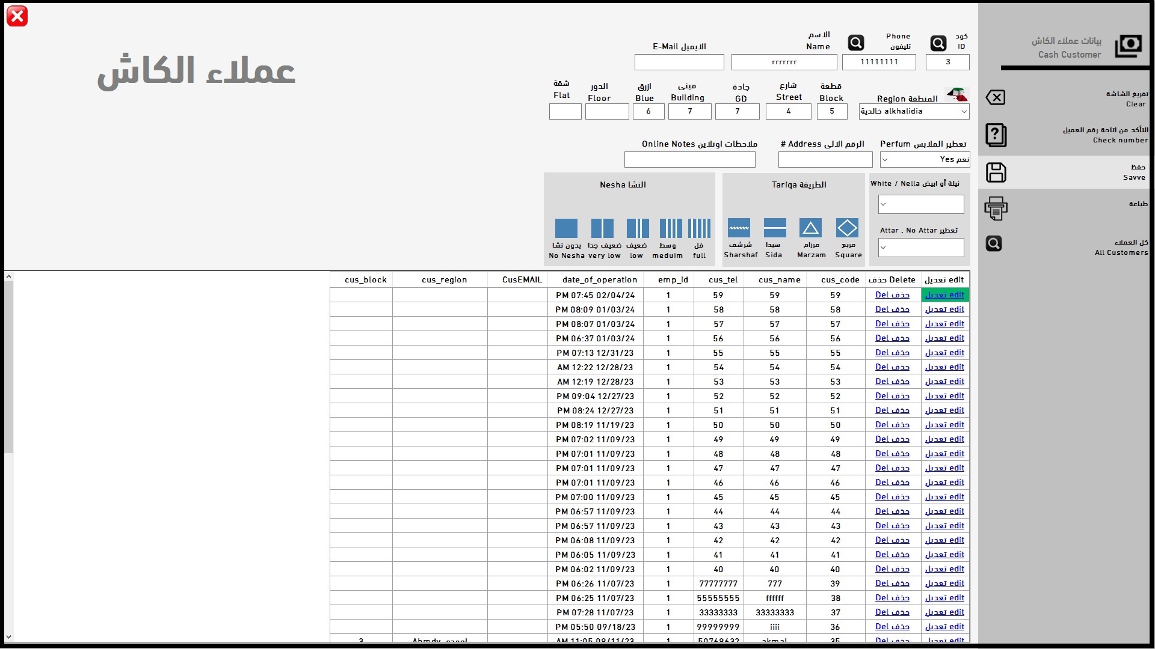
Task: Click the GD input field
Action: [738, 111]
